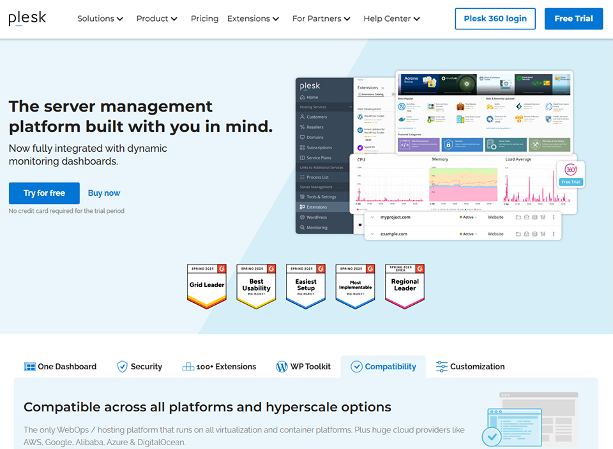Click the Customization sliders icon

[442, 367]
